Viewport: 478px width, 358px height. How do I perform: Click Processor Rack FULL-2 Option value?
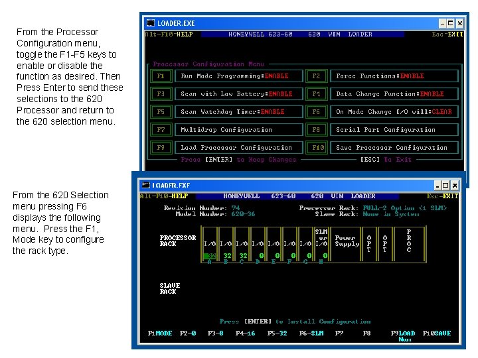[405, 208]
